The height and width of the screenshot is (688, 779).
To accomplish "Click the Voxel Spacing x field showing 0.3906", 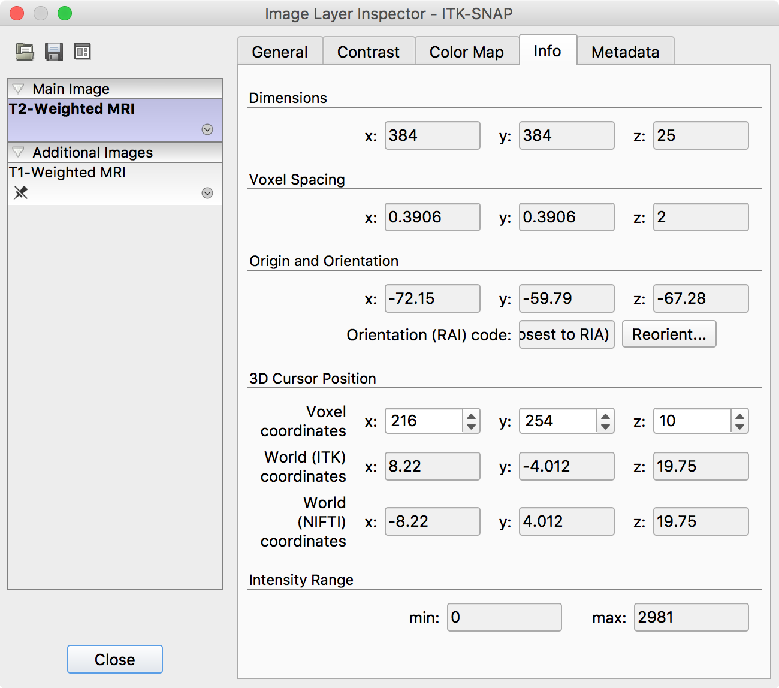I will tap(433, 217).
